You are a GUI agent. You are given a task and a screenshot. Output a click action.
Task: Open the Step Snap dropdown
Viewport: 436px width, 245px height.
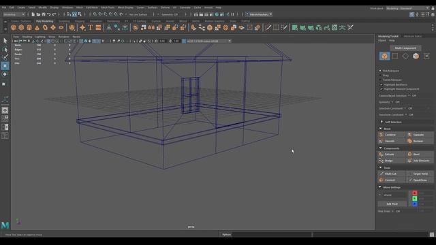(x=392, y=211)
